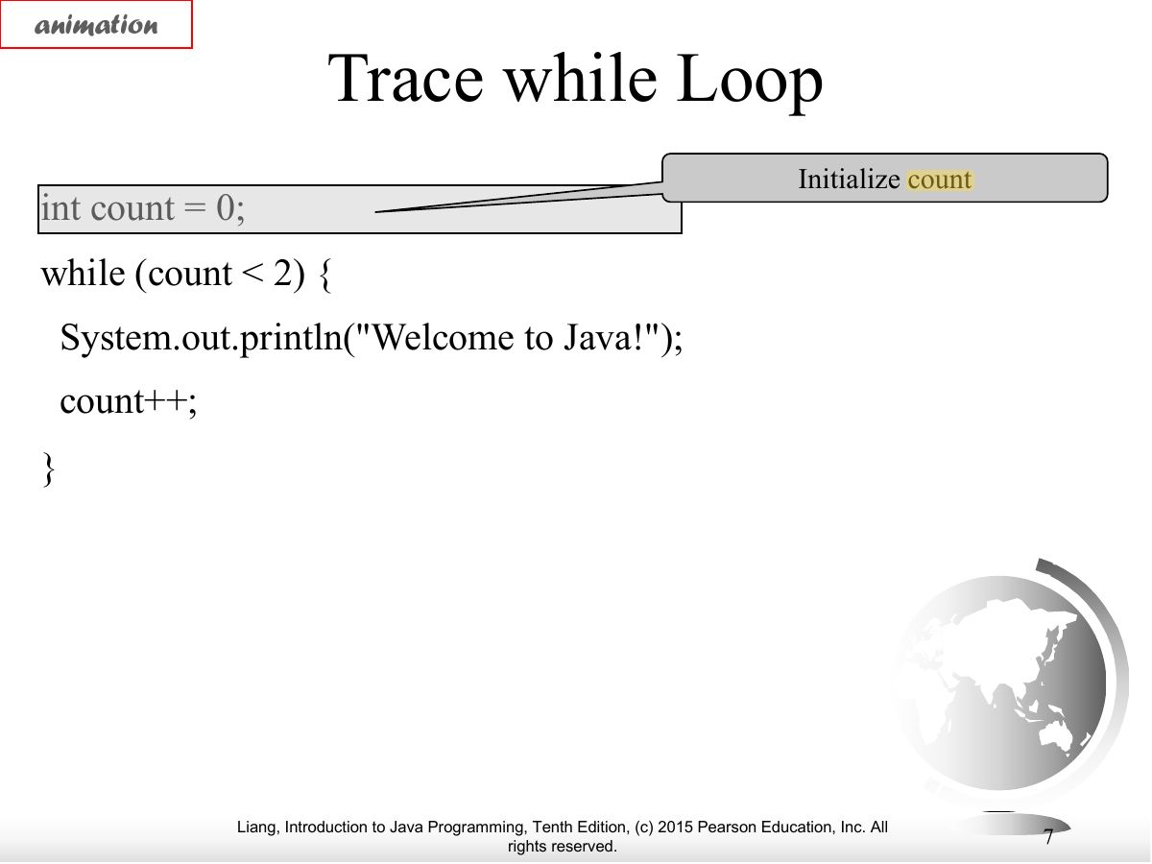This screenshot has height=864, width=1152.
Task: Click slide number 7 in the footer
Action: (1048, 836)
